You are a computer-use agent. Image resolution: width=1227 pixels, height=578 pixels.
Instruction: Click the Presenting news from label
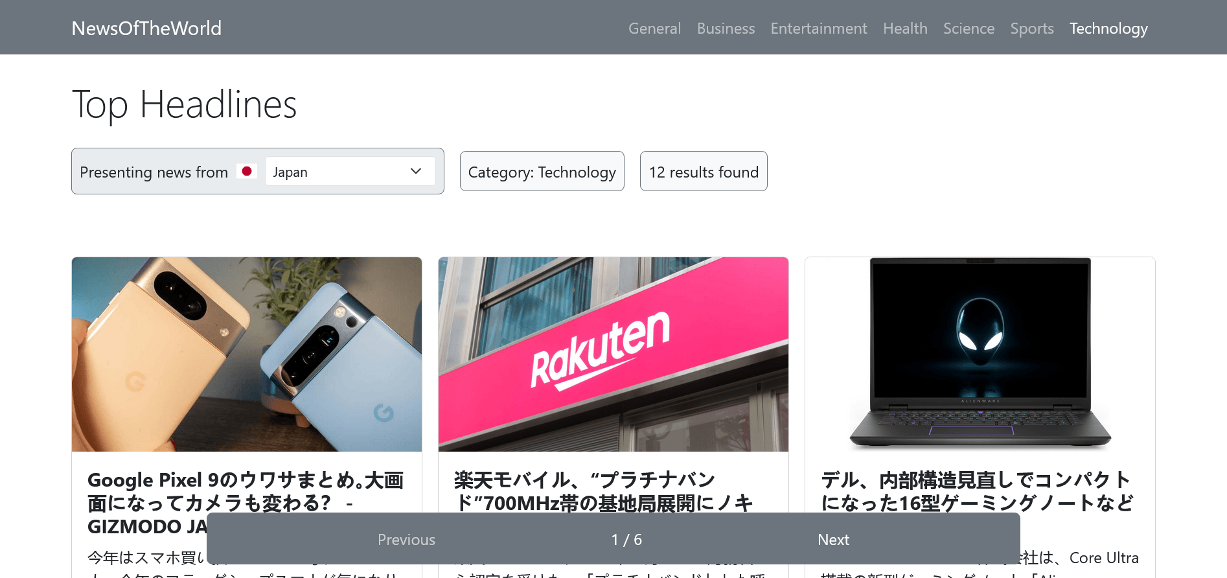pyautogui.click(x=154, y=172)
